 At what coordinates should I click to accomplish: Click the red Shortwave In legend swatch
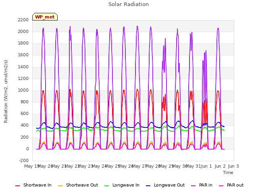18,186
